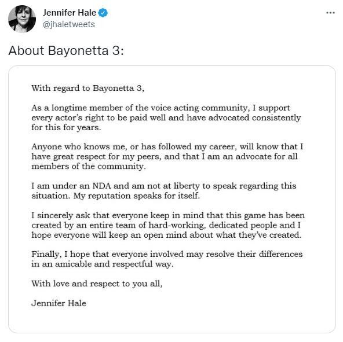Click the 'Jennifer Hale' signature in the letter
The height and width of the screenshot is (342, 343).
click(59, 303)
